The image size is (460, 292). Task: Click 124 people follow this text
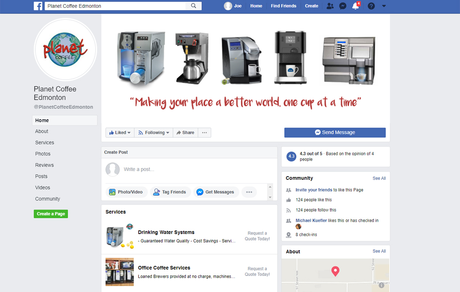[x=316, y=210]
